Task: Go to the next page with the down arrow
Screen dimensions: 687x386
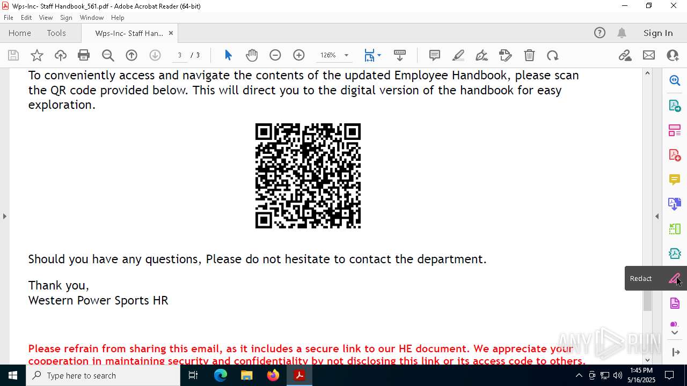Action: 155,55
